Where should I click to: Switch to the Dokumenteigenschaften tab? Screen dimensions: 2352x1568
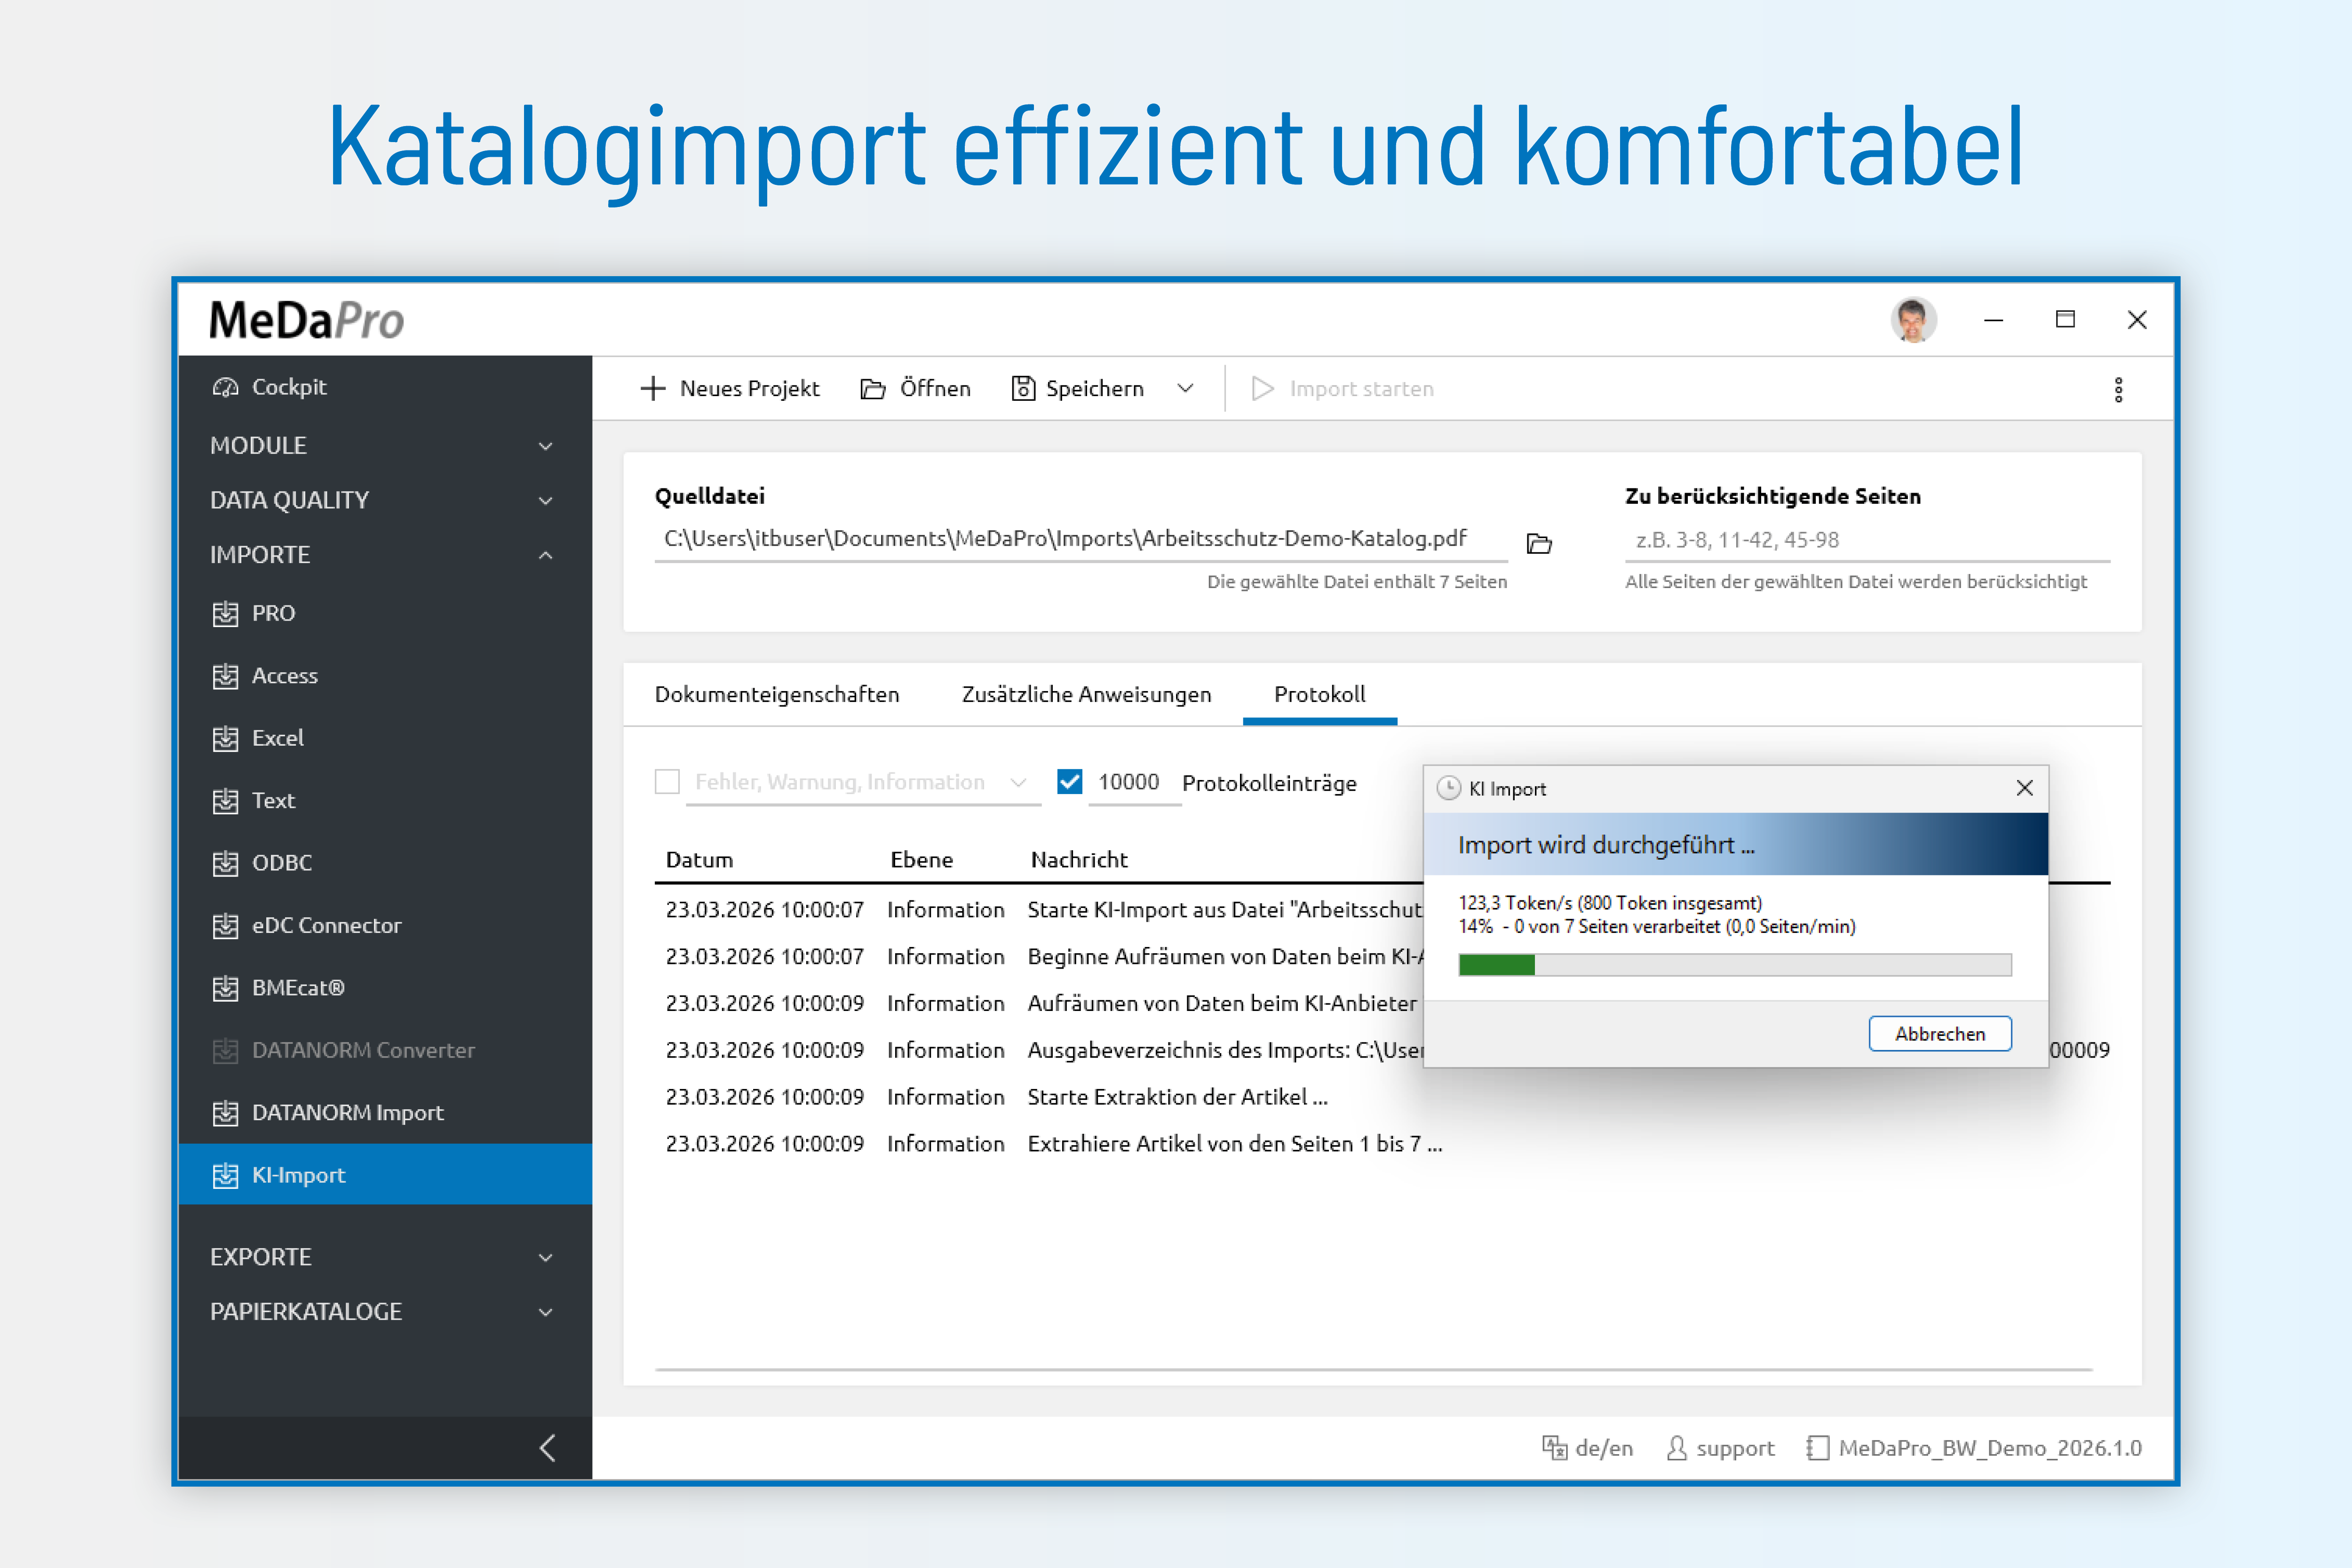click(777, 694)
